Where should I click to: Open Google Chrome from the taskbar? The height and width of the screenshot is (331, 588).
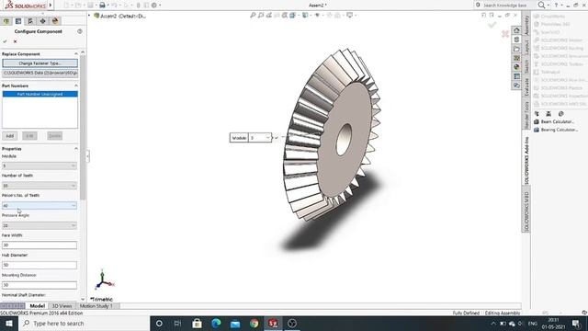254,323
